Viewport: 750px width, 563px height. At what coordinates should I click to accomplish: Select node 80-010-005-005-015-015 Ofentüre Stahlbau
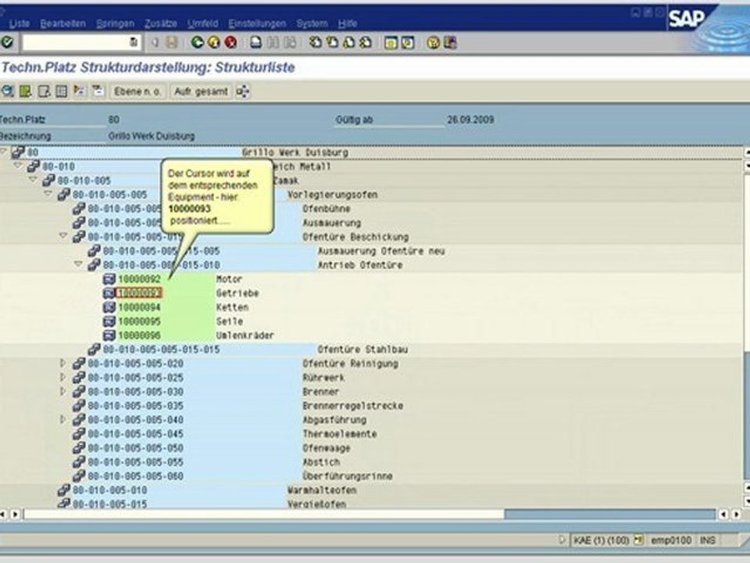pos(162,350)
